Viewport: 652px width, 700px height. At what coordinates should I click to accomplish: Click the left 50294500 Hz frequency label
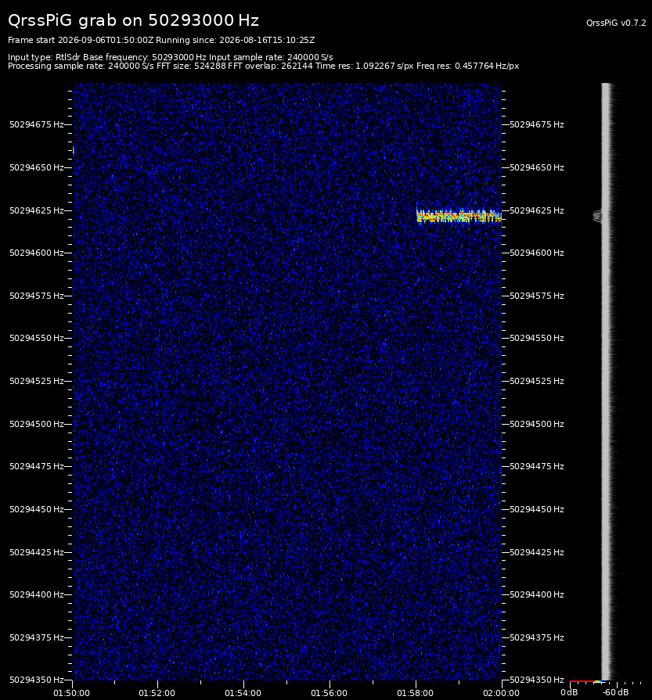37,424
